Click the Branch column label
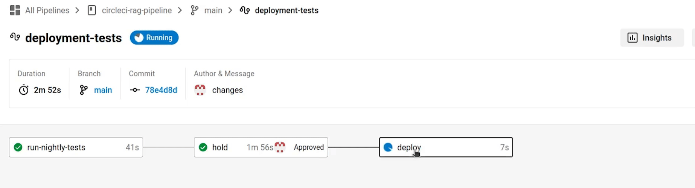Image resolution: width=695 pixels, height=188 pixels. click(89, 74)
